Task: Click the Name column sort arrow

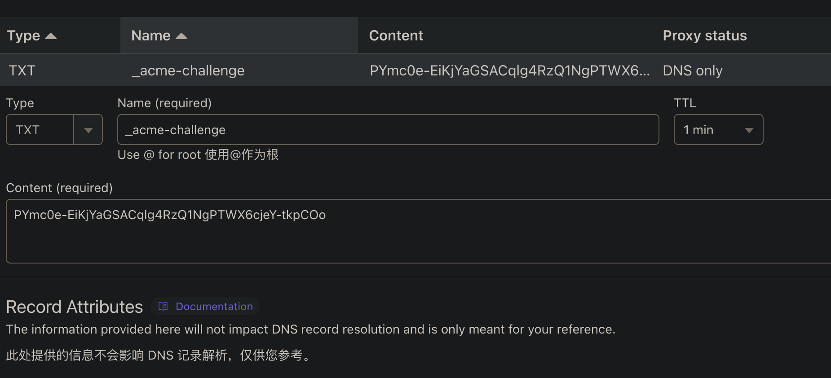Action: click(x=181, y=35)
